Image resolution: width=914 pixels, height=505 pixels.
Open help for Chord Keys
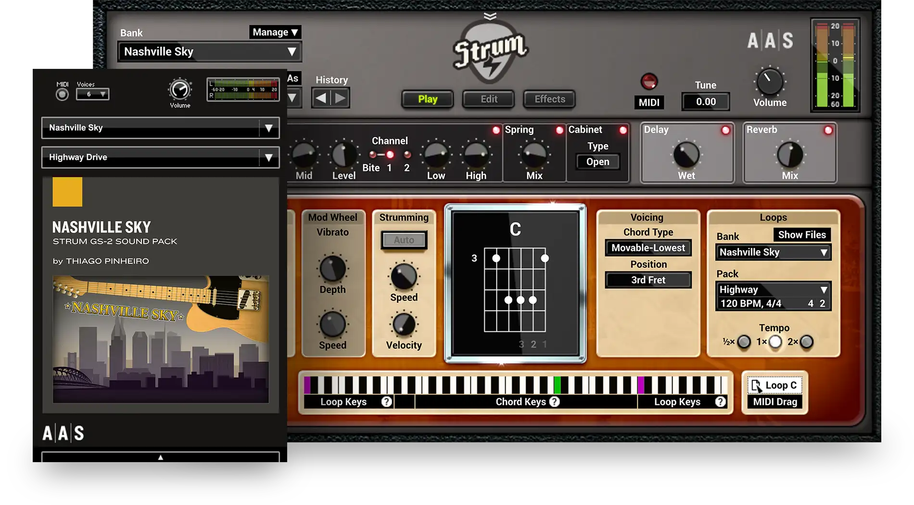[x=555, y=401]
